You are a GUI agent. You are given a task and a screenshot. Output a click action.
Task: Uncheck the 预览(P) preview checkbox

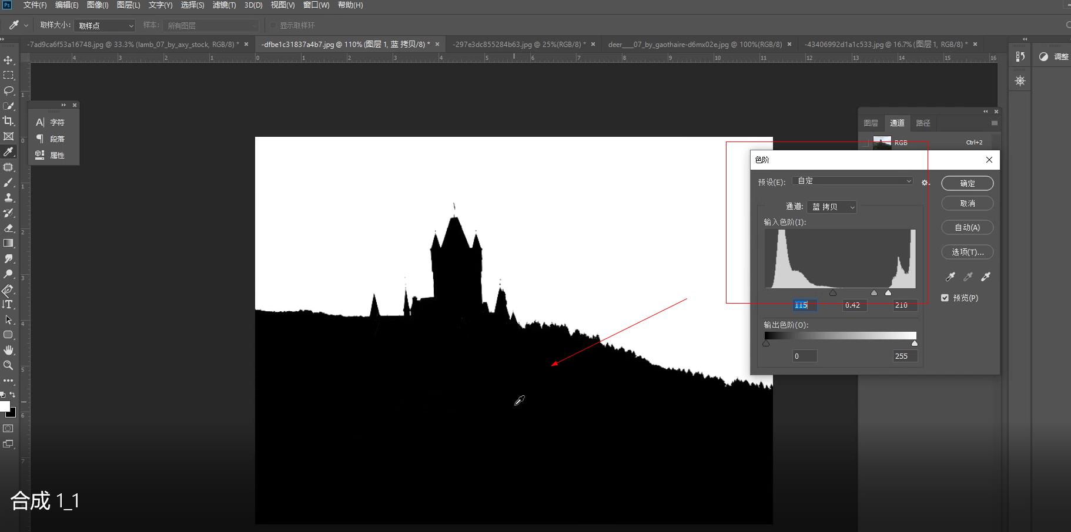click(x=945, y=298)
